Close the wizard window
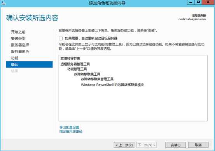The height and width of the screenshot is (151, 215). tap(208, 2)
